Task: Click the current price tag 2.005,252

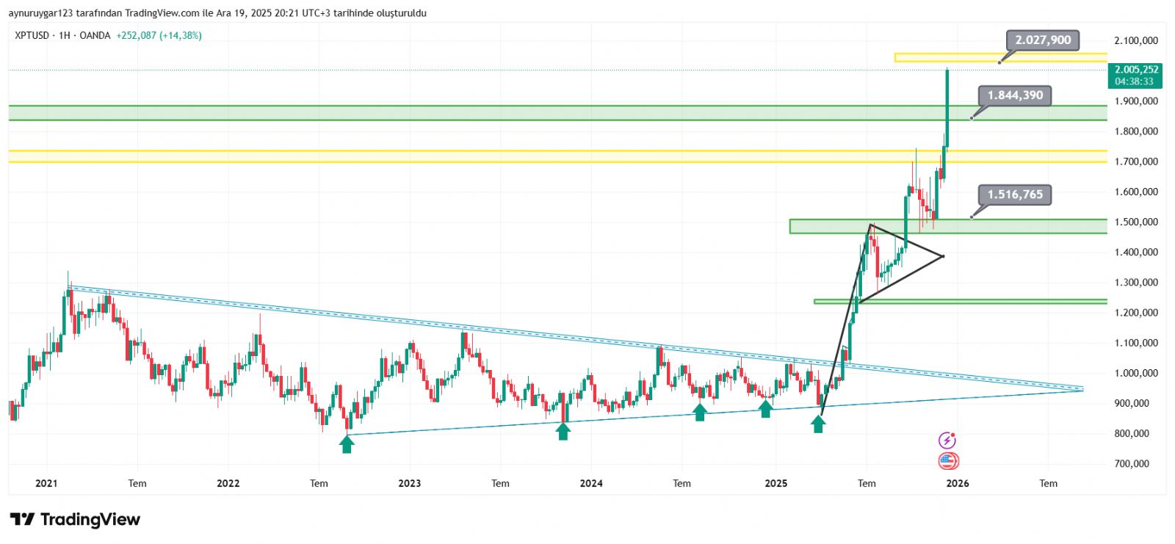Action: pos(1135,76)
